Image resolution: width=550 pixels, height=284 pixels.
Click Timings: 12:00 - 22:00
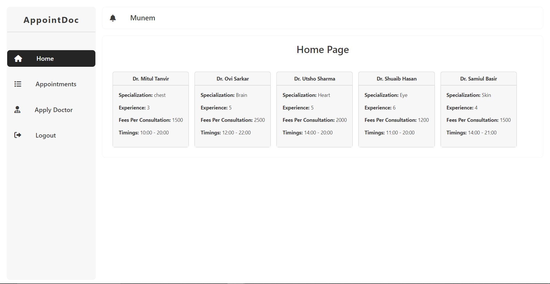coord(225,133)
